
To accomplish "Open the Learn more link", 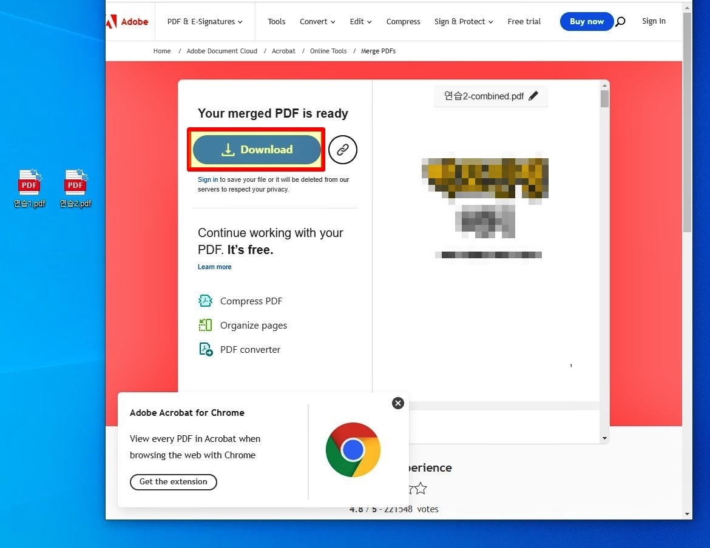I will click(215, 267).
